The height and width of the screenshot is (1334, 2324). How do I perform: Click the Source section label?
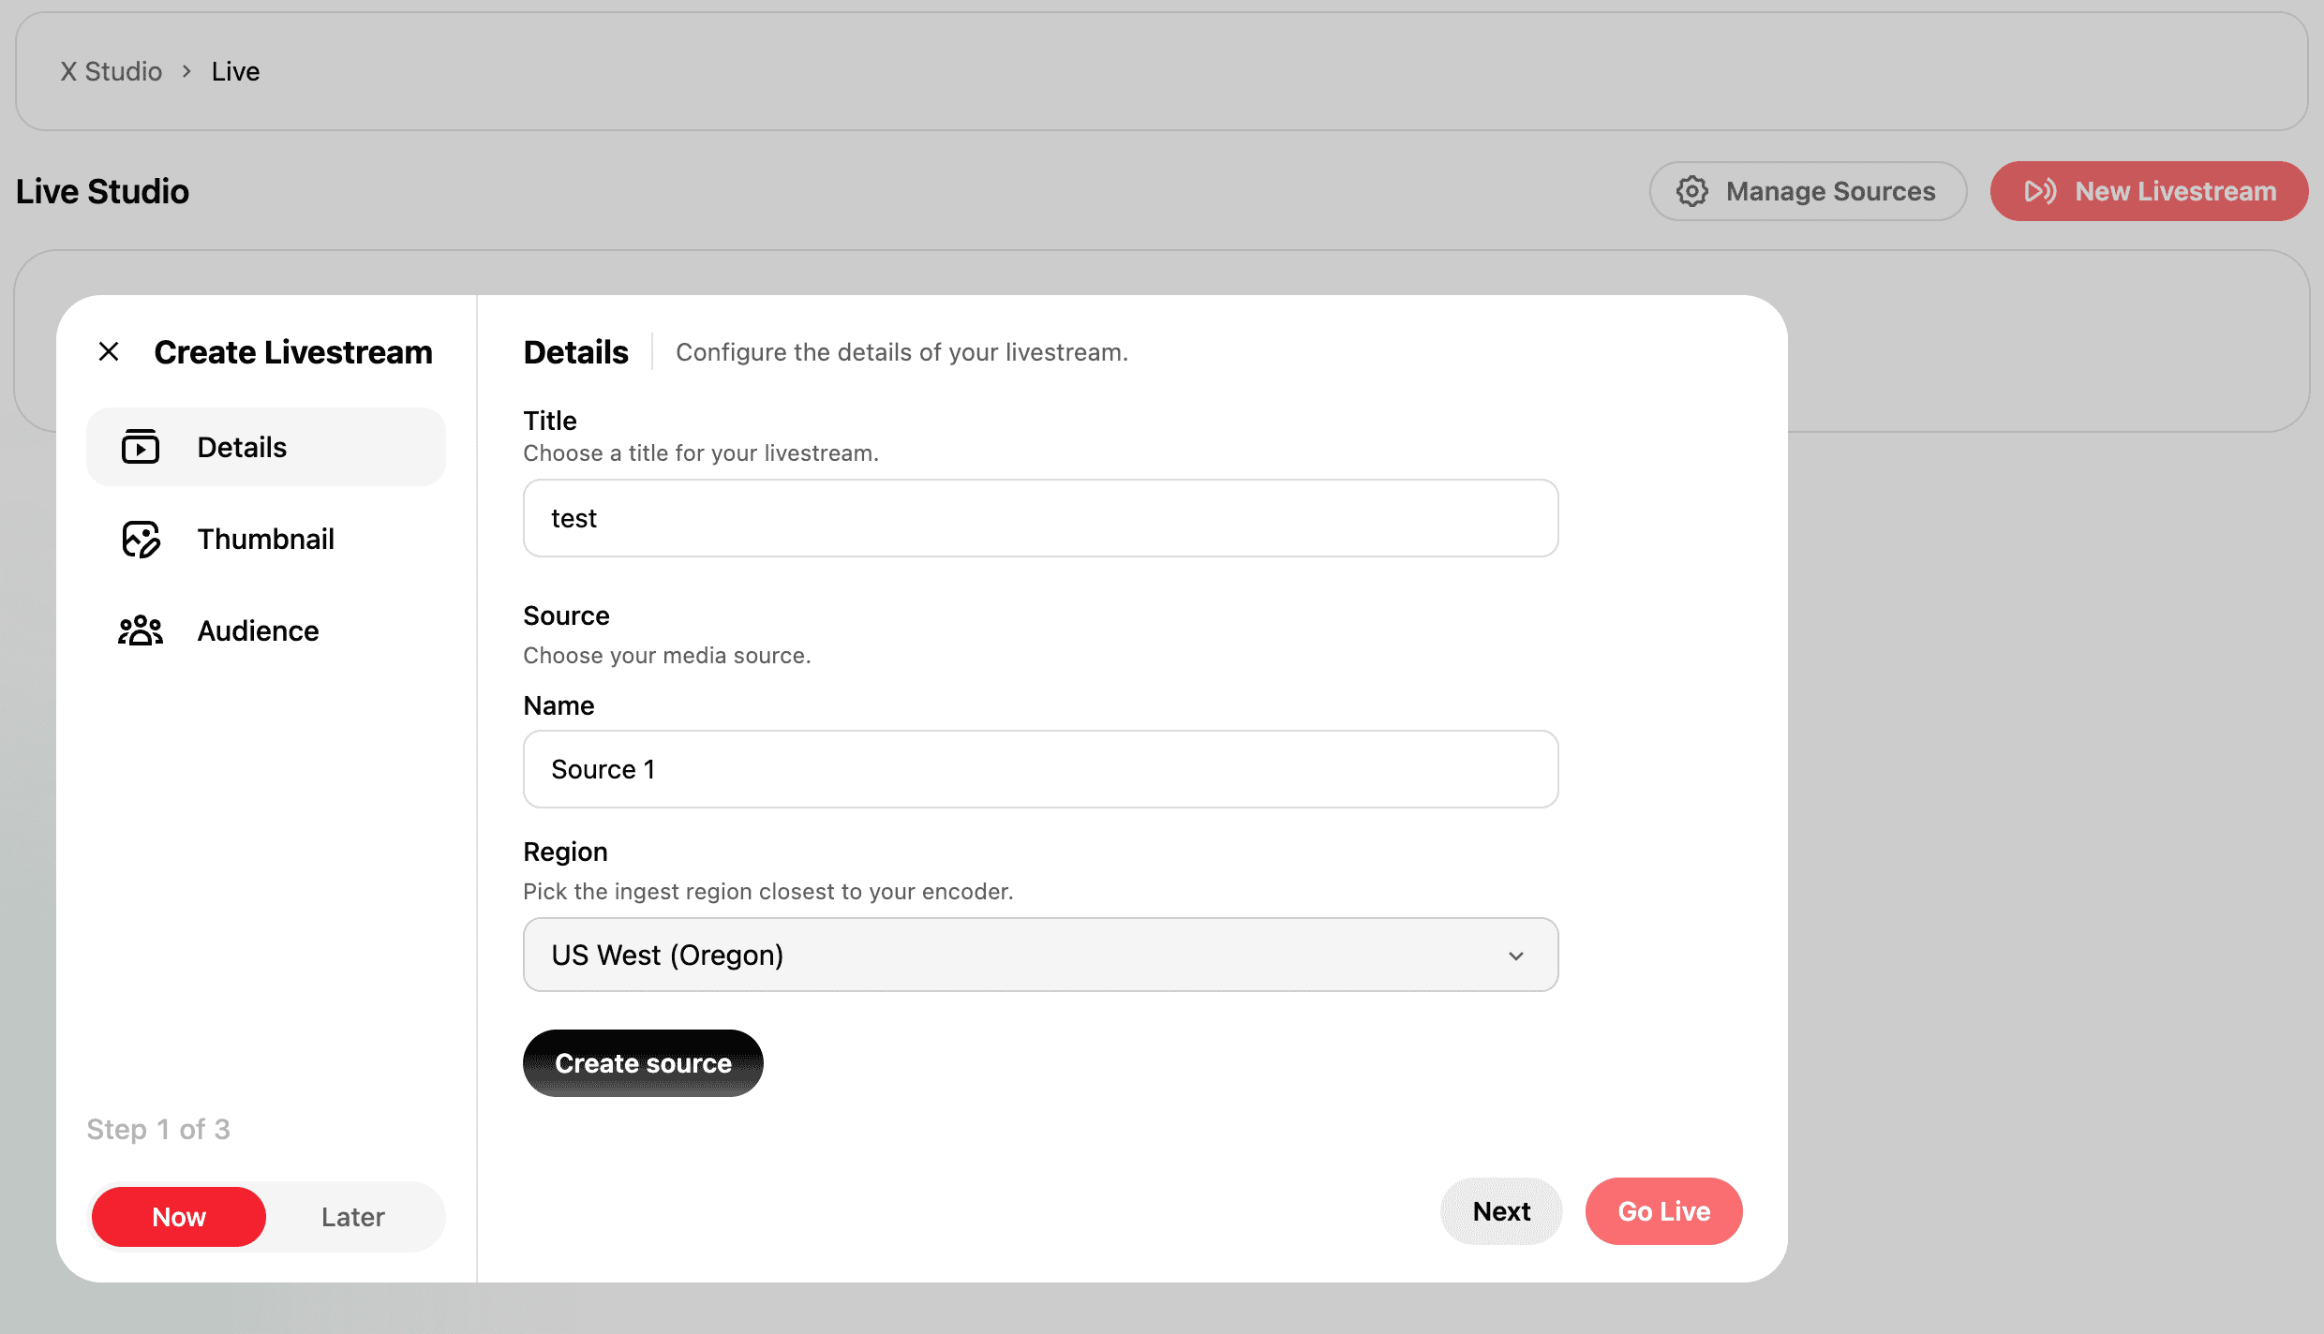(x=566, y=615)
